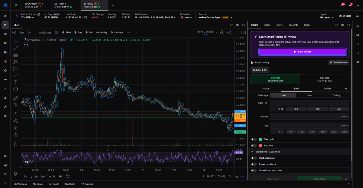This screenshot has height=188, width=363.
Task: Click the Alert button in chart toolbar
Action: coord(66,32)
